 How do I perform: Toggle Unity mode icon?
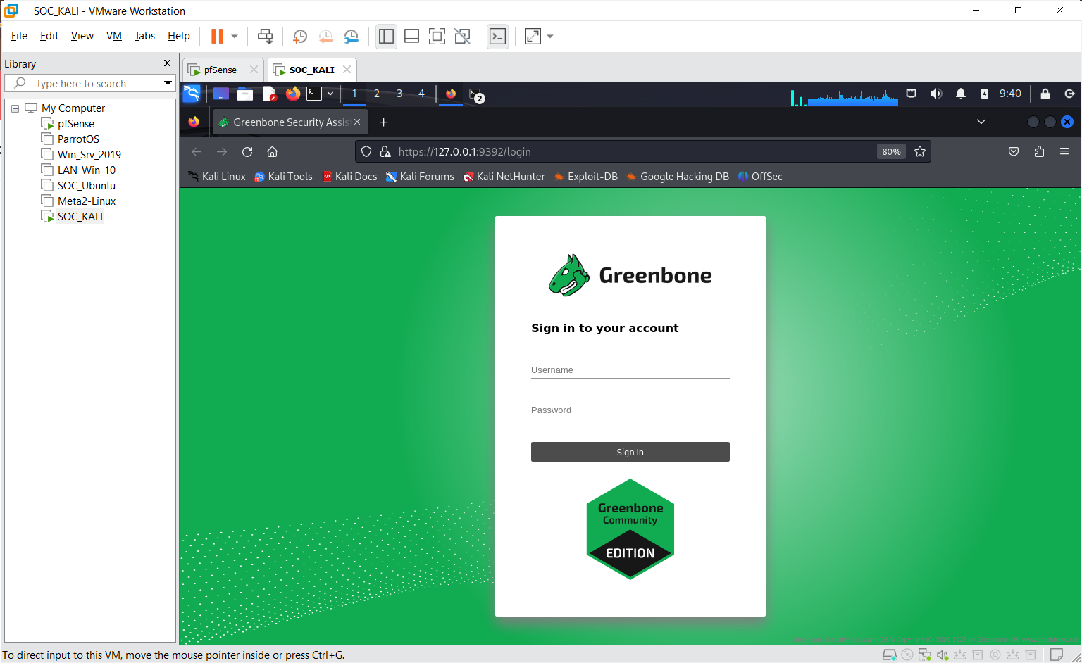pyautogui.click(x=462, y=37)
